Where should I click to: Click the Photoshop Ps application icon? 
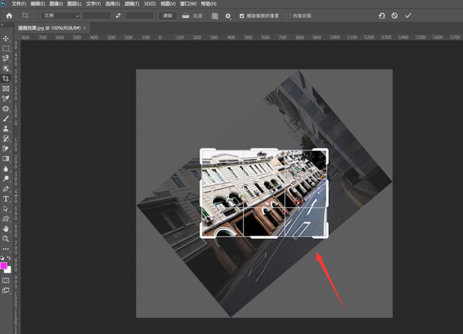click(3, 3)
